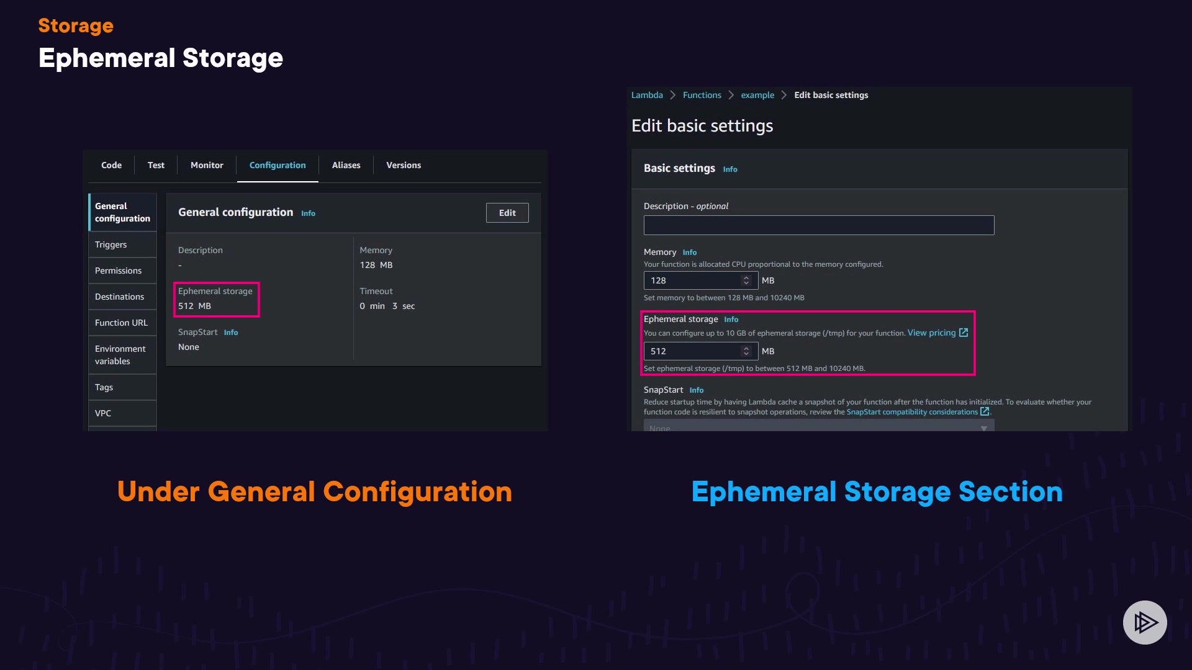
Task: Click Info badge next to Ephemeral storage label
Action: point(731,319)
